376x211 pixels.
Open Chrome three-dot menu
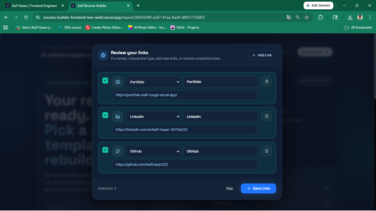(x=369, y=17)
